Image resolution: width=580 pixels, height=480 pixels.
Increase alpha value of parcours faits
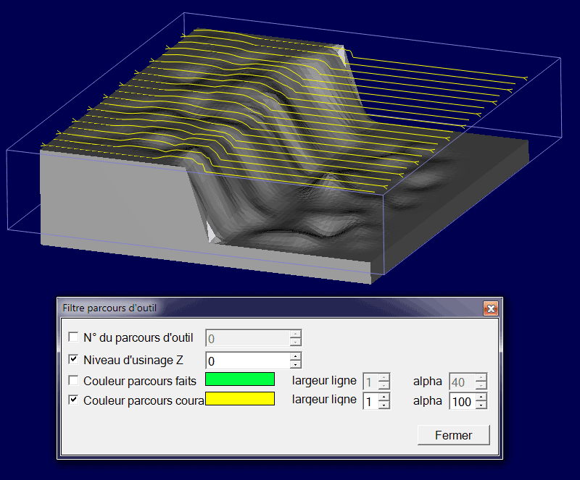[481, 378]
